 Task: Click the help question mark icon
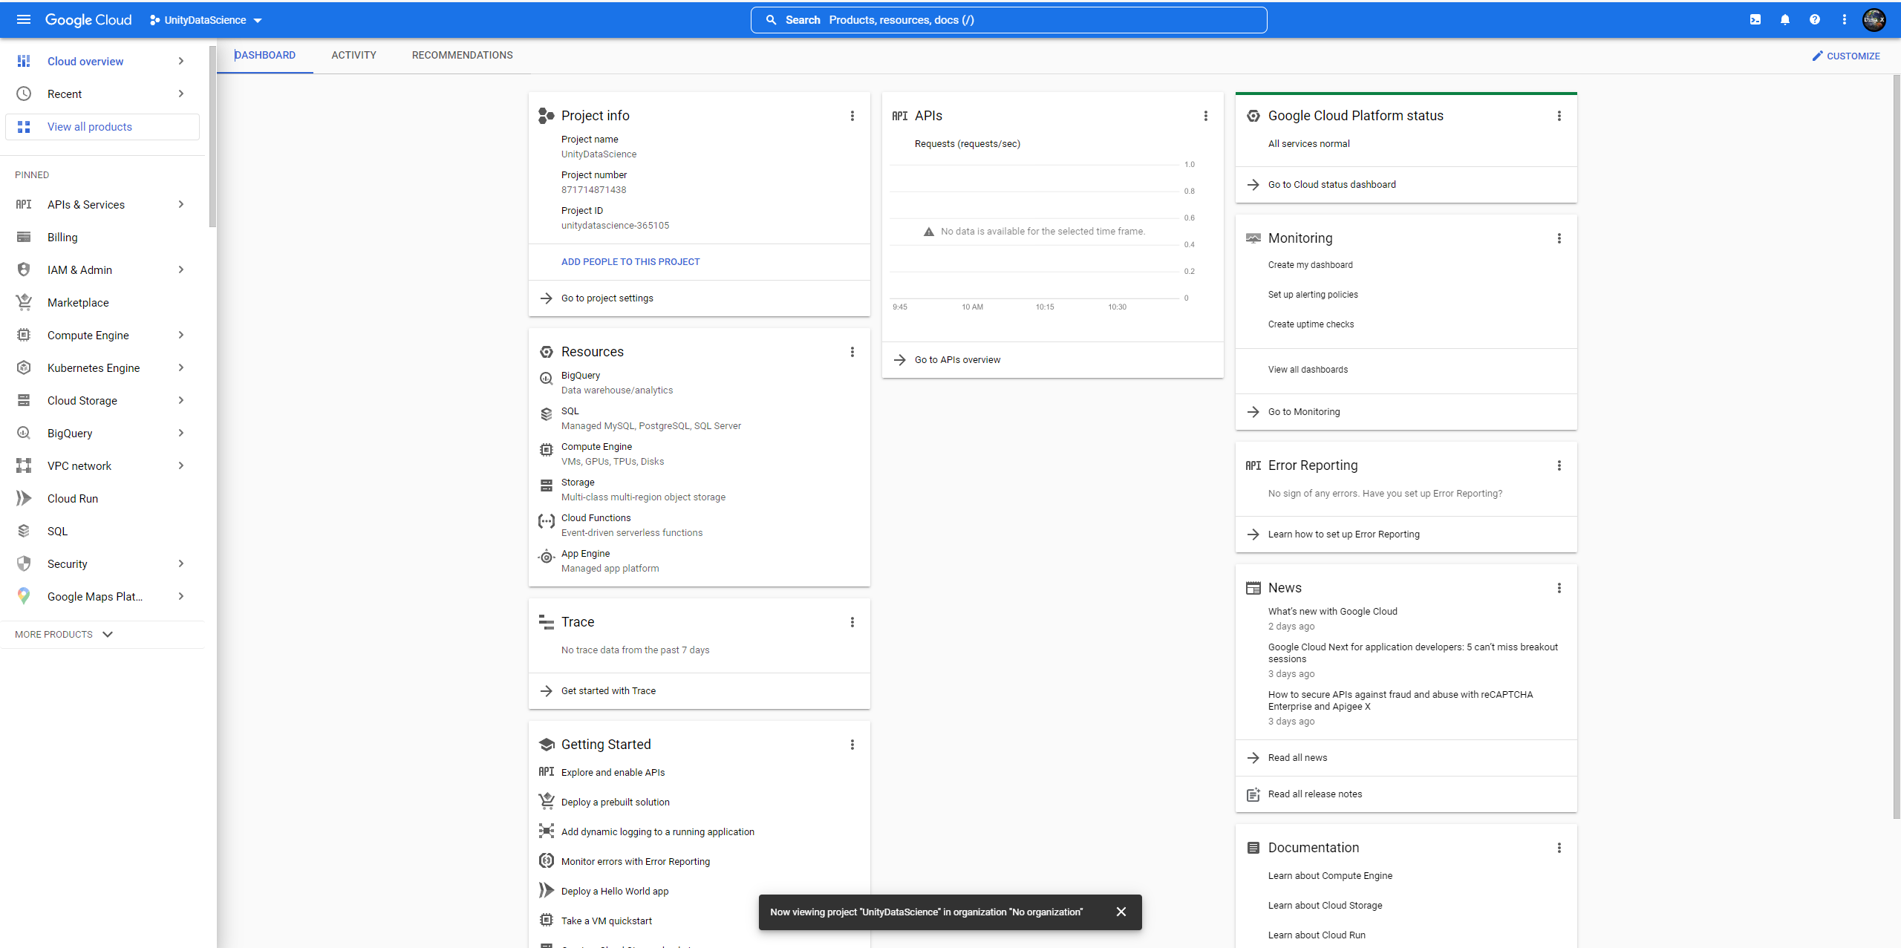(x=1815, y=20)
